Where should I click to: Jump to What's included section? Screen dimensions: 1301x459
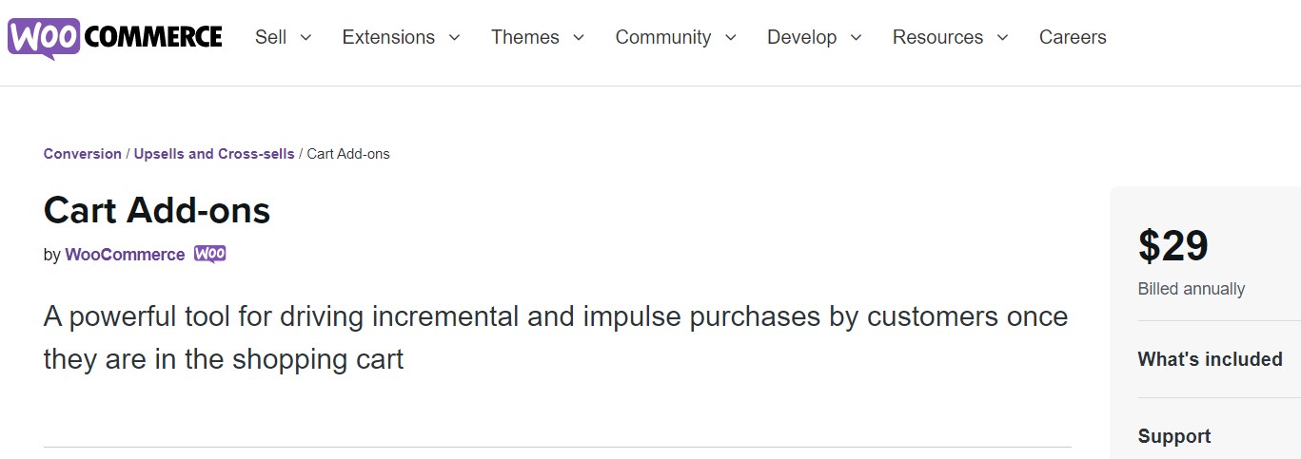(1210, 359)
